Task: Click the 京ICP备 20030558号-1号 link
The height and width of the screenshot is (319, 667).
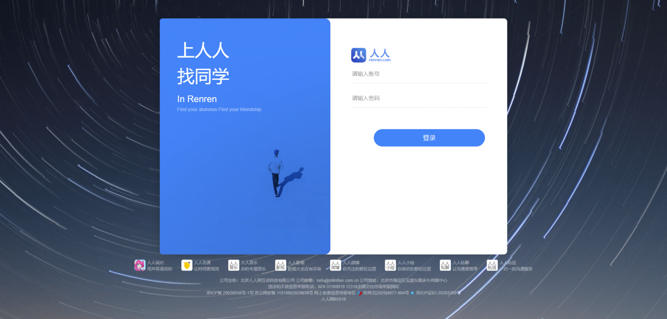Action: click(230, 293)
